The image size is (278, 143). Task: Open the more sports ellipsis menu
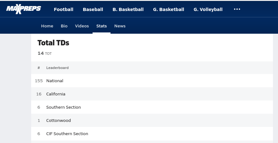click(237, 9)
